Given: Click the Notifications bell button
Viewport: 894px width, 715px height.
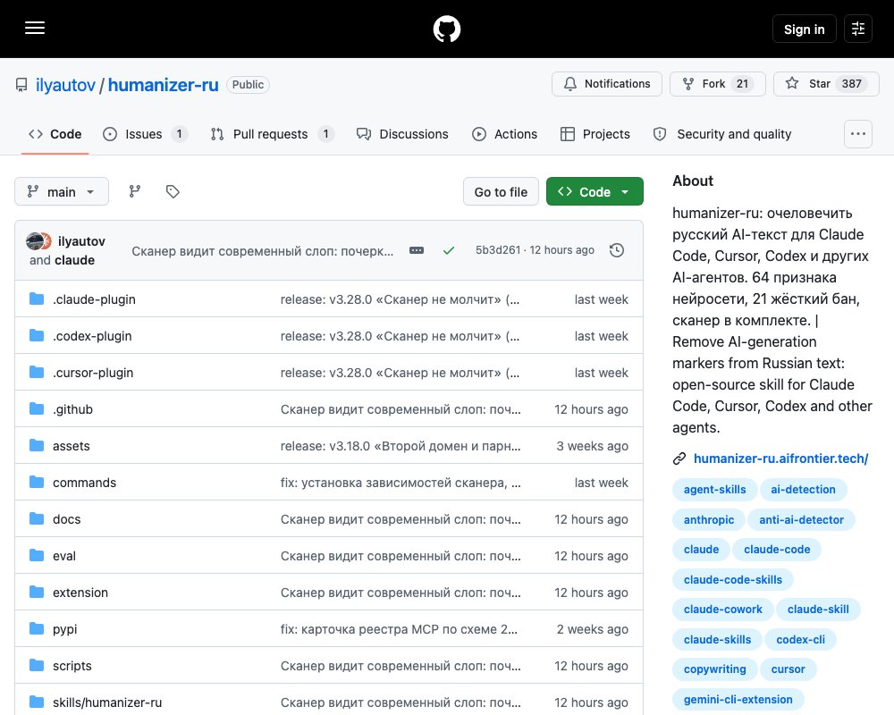Looking at the screenshot, I should [607, 84].
